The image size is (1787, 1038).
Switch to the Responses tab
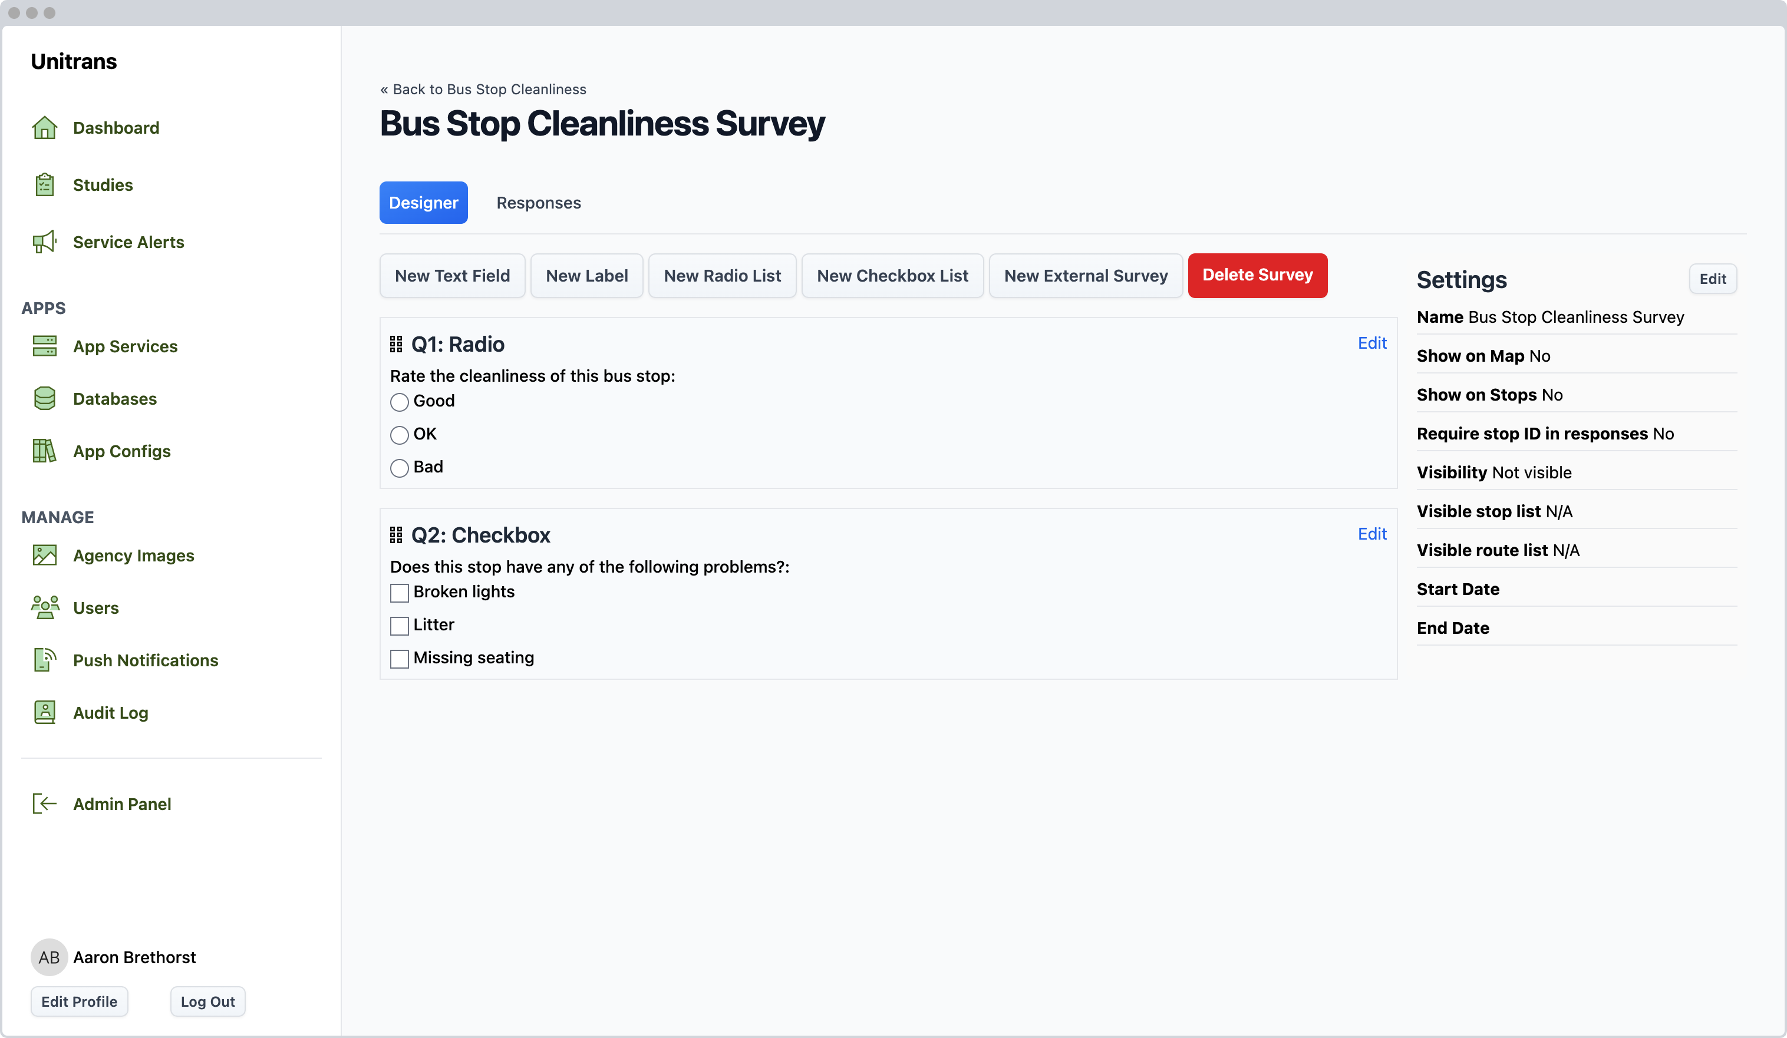(x=538, y=203)
